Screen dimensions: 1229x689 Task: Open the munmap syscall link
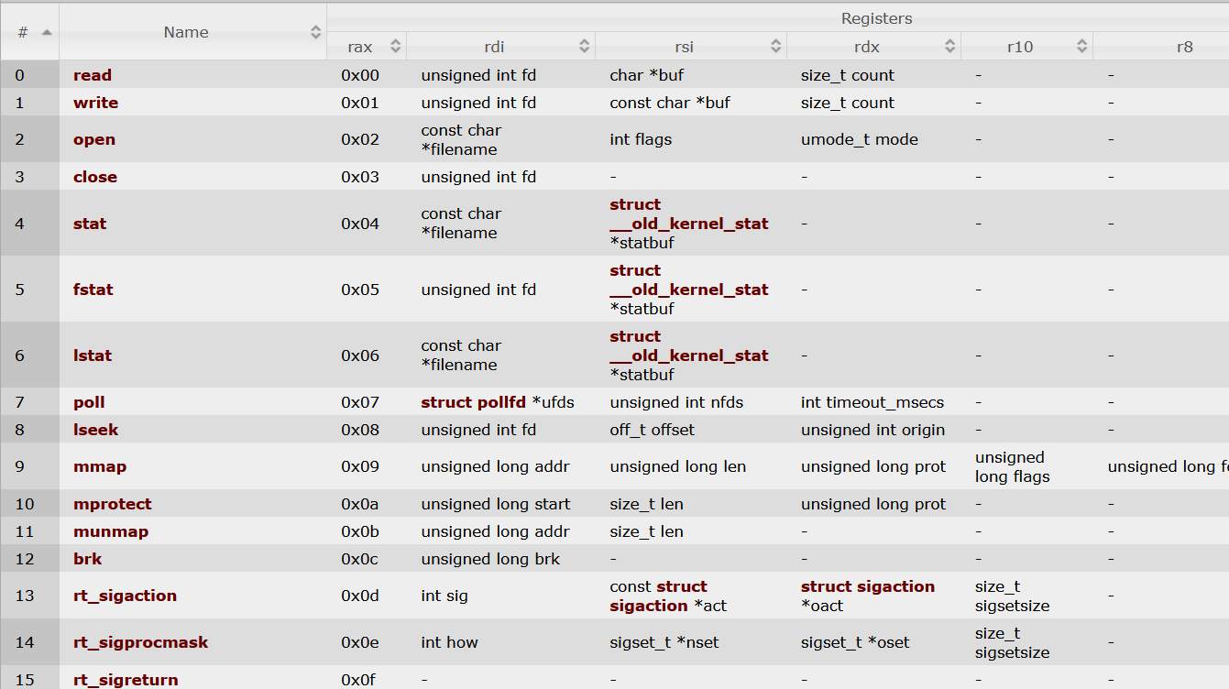click(x=111, y=531)
